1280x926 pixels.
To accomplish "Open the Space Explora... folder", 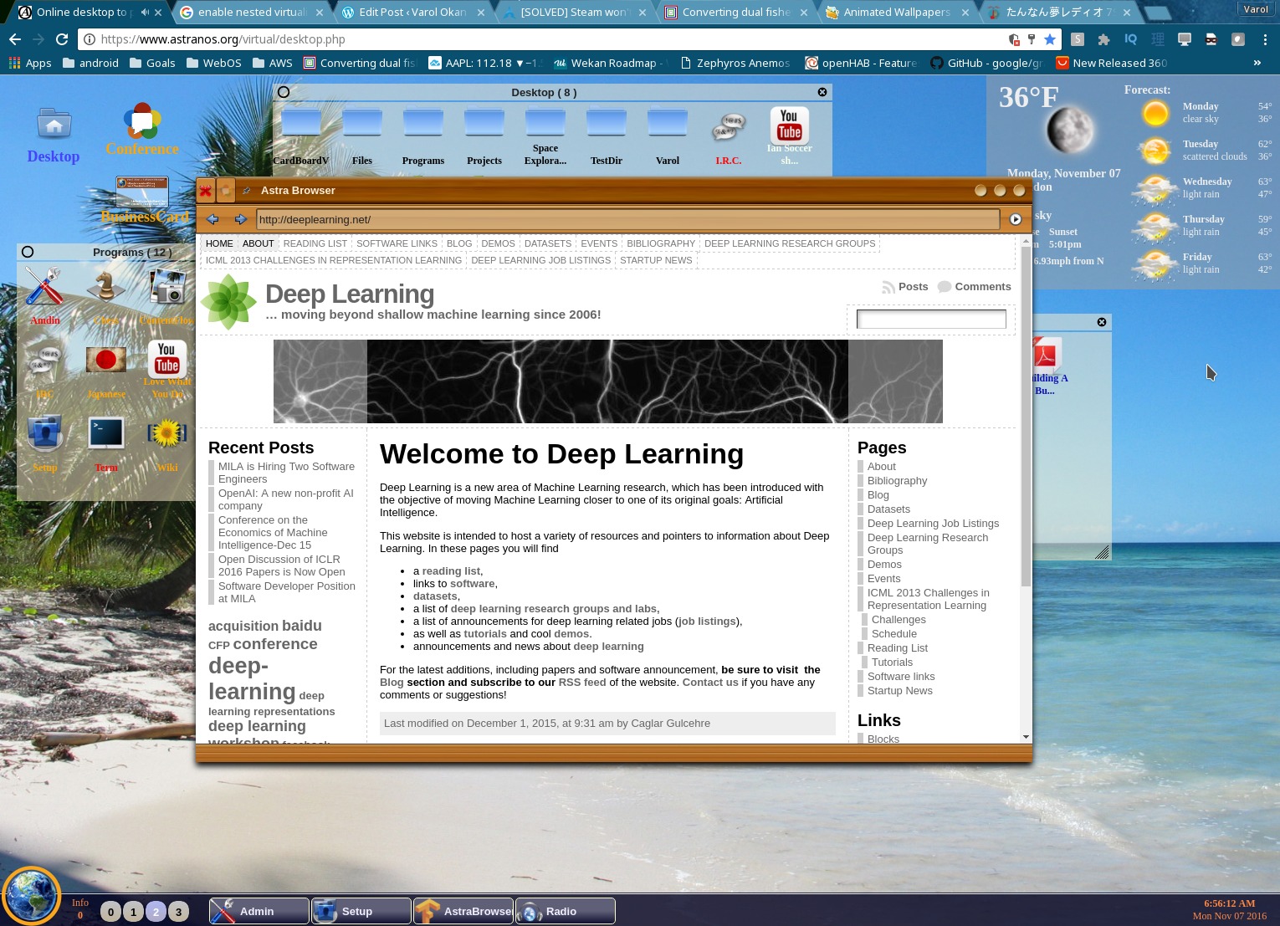I will click(545, 122).
